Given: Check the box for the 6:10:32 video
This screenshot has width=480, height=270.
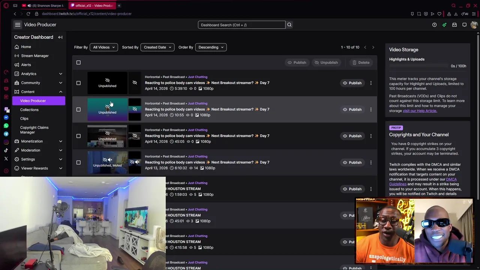Looking at the screenshot, I should coord(78,162).
